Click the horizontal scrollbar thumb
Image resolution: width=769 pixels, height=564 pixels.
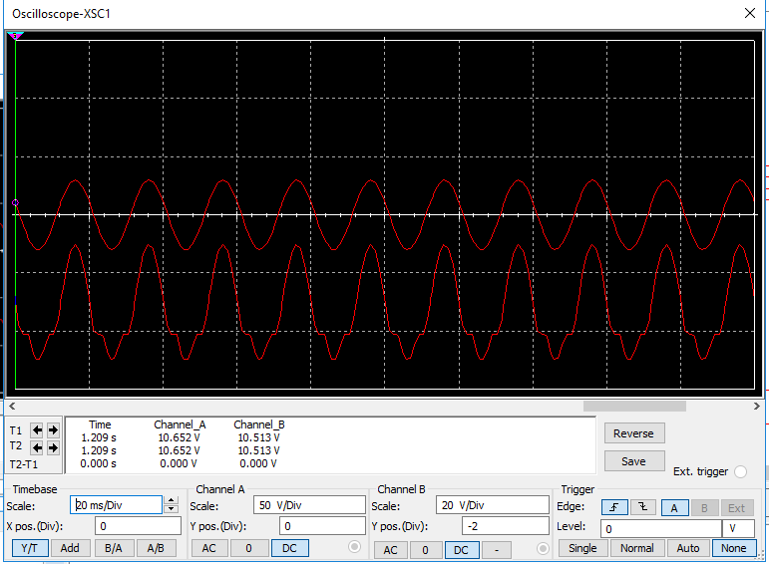634,406
